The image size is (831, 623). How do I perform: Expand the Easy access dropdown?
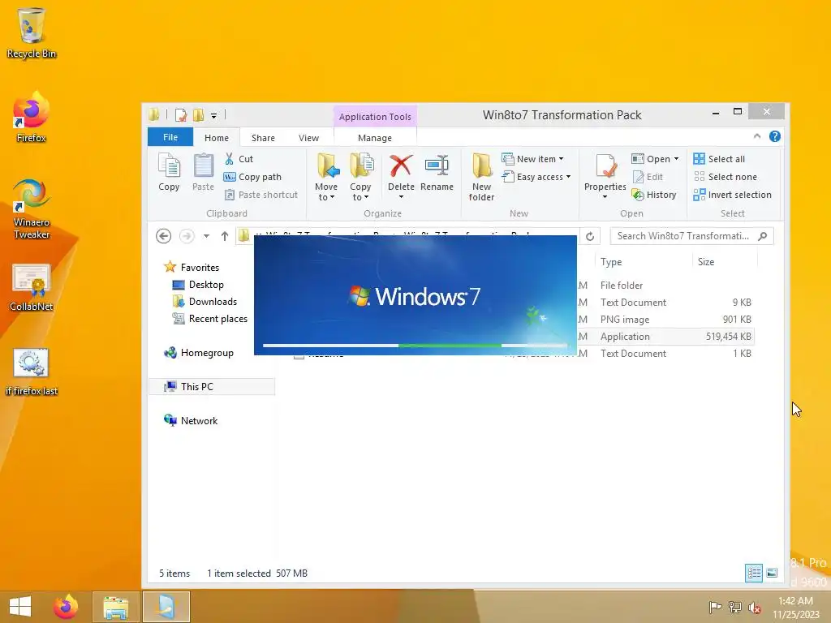[x=568, y=177]
